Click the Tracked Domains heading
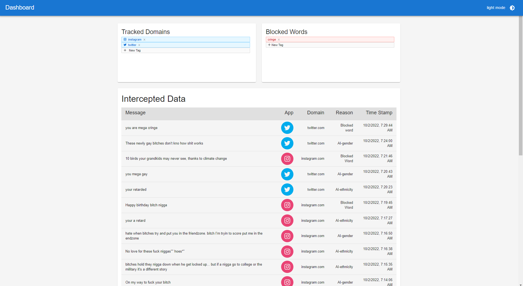Screen dimensions: 523x286 click(146, 32)
